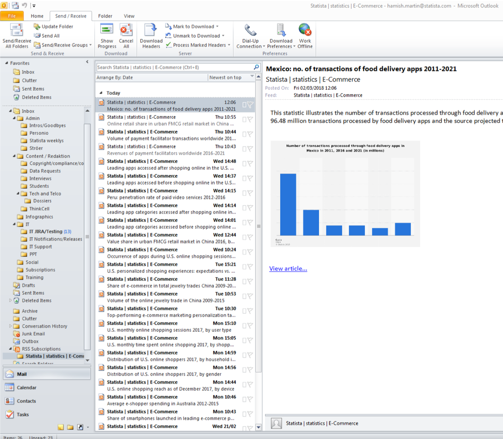Flag the Tue 15:21 message

point(250,267)
